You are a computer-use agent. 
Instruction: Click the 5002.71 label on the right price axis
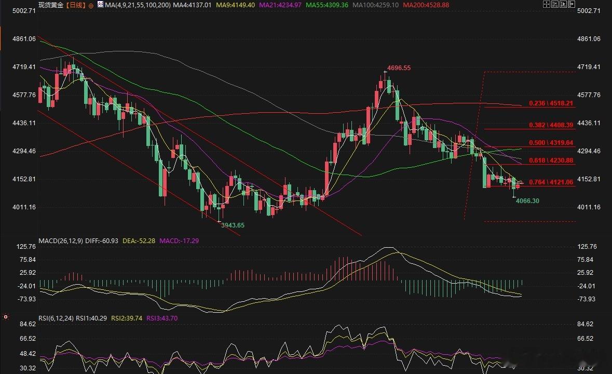pyautogui.click(x=589, y=11)
